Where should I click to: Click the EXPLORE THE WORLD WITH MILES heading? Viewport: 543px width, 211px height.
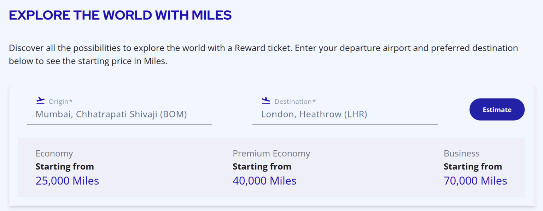tap(120, 15)
